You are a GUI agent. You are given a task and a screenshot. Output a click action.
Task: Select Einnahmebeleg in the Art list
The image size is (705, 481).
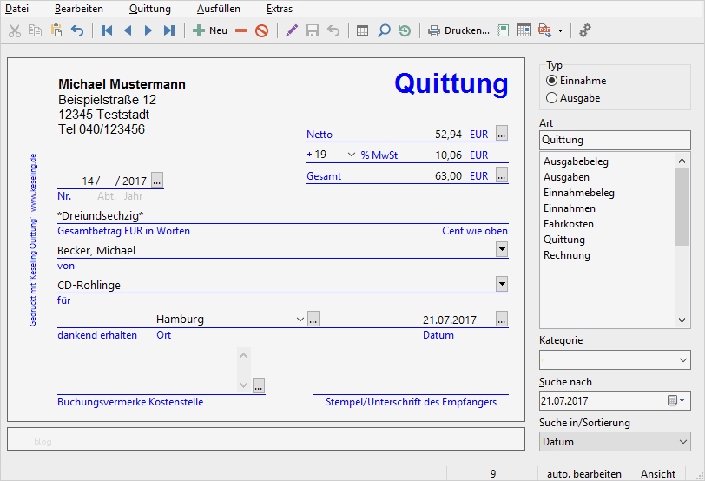[x=578, y=193]
